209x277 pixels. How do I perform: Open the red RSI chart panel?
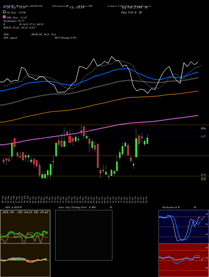click(184, 260)
